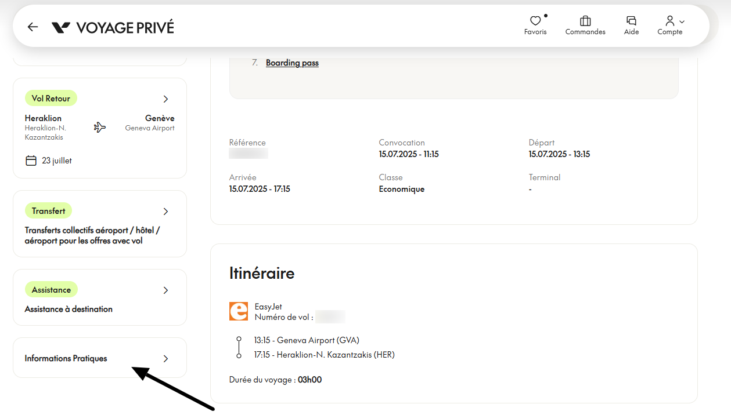Screen dimensions: 731x415
Task: Click Arrivée time '15.07.2025 - 17:15'
Action: (x=260, y=189)
